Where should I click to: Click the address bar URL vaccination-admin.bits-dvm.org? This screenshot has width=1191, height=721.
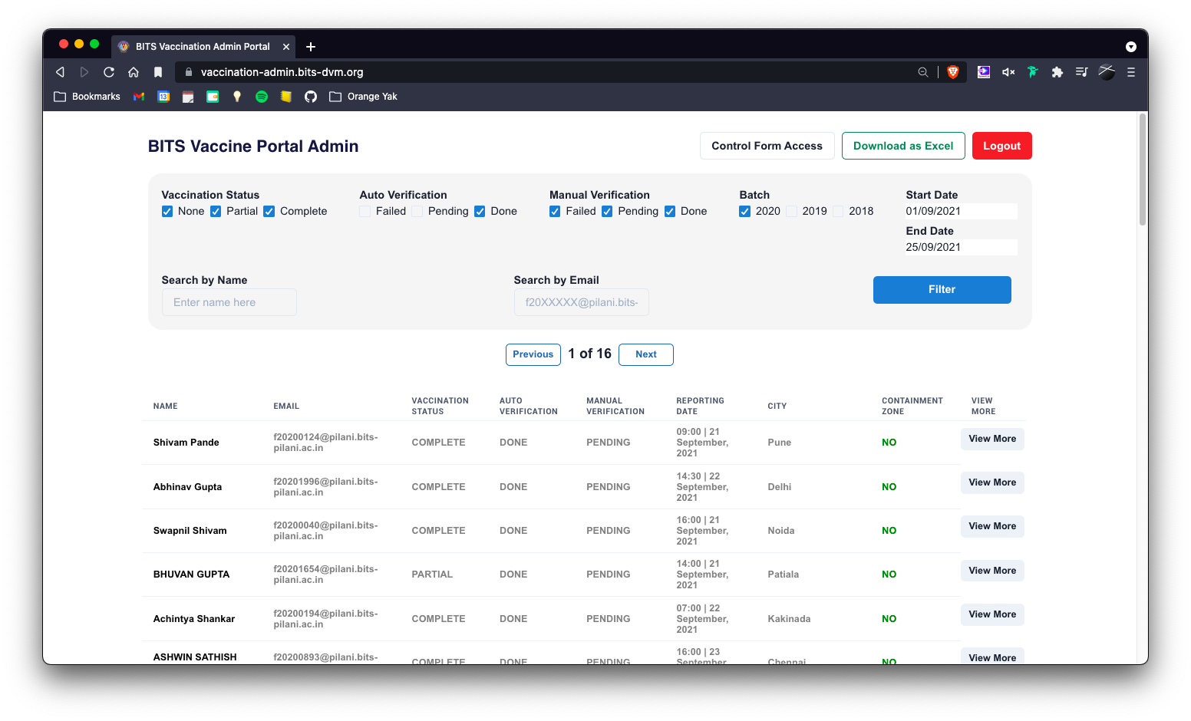[x=282, y=72]
